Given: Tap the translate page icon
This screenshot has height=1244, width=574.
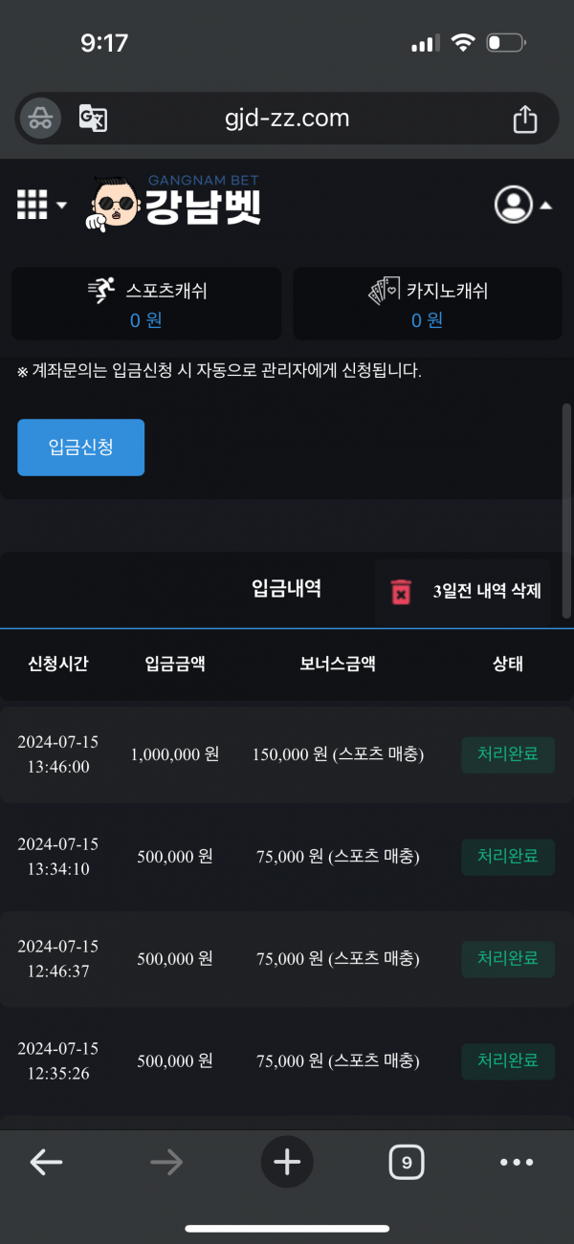Looking at the screenshot, I should 93,119.
